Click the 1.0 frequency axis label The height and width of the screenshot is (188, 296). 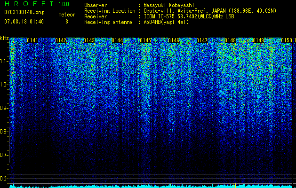click(x=4, y=85)
